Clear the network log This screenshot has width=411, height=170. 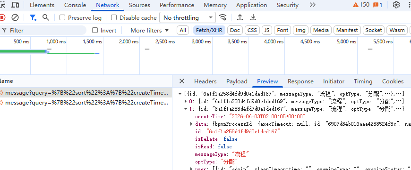tap(15, 17)
